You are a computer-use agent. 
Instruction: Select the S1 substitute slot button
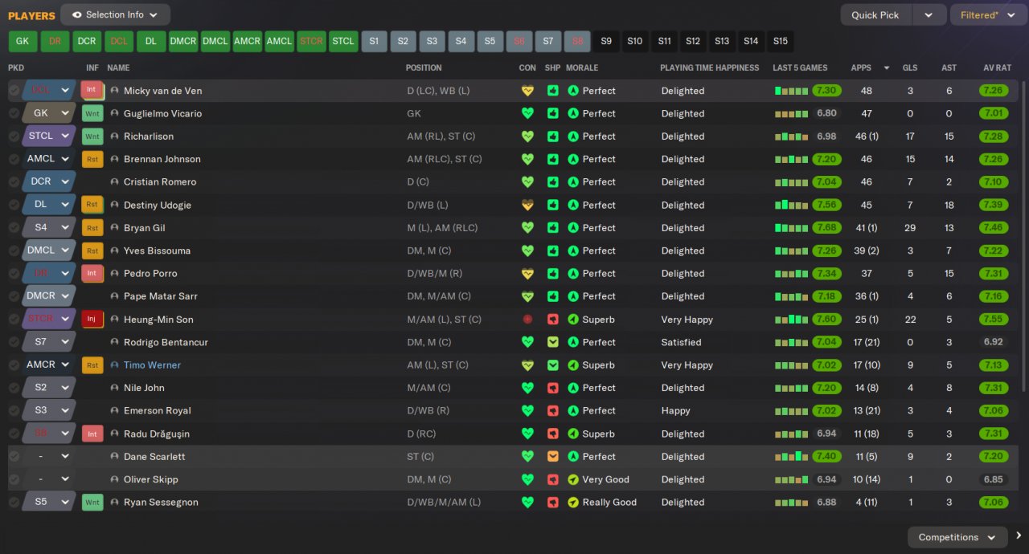[x=374, y=41]
